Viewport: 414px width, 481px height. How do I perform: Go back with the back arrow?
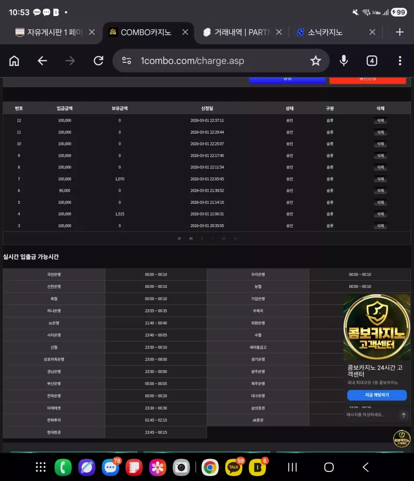pos(42,61)
